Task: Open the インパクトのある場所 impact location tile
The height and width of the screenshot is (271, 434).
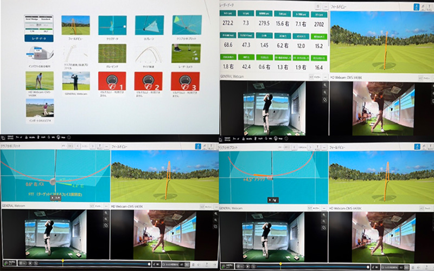Action: (x=37, y=55)
